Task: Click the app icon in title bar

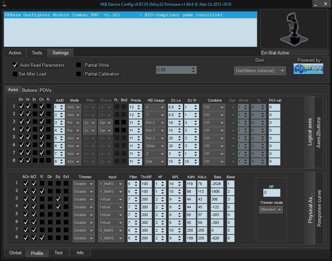Action: pyautogui.click(x=4, y=4)
